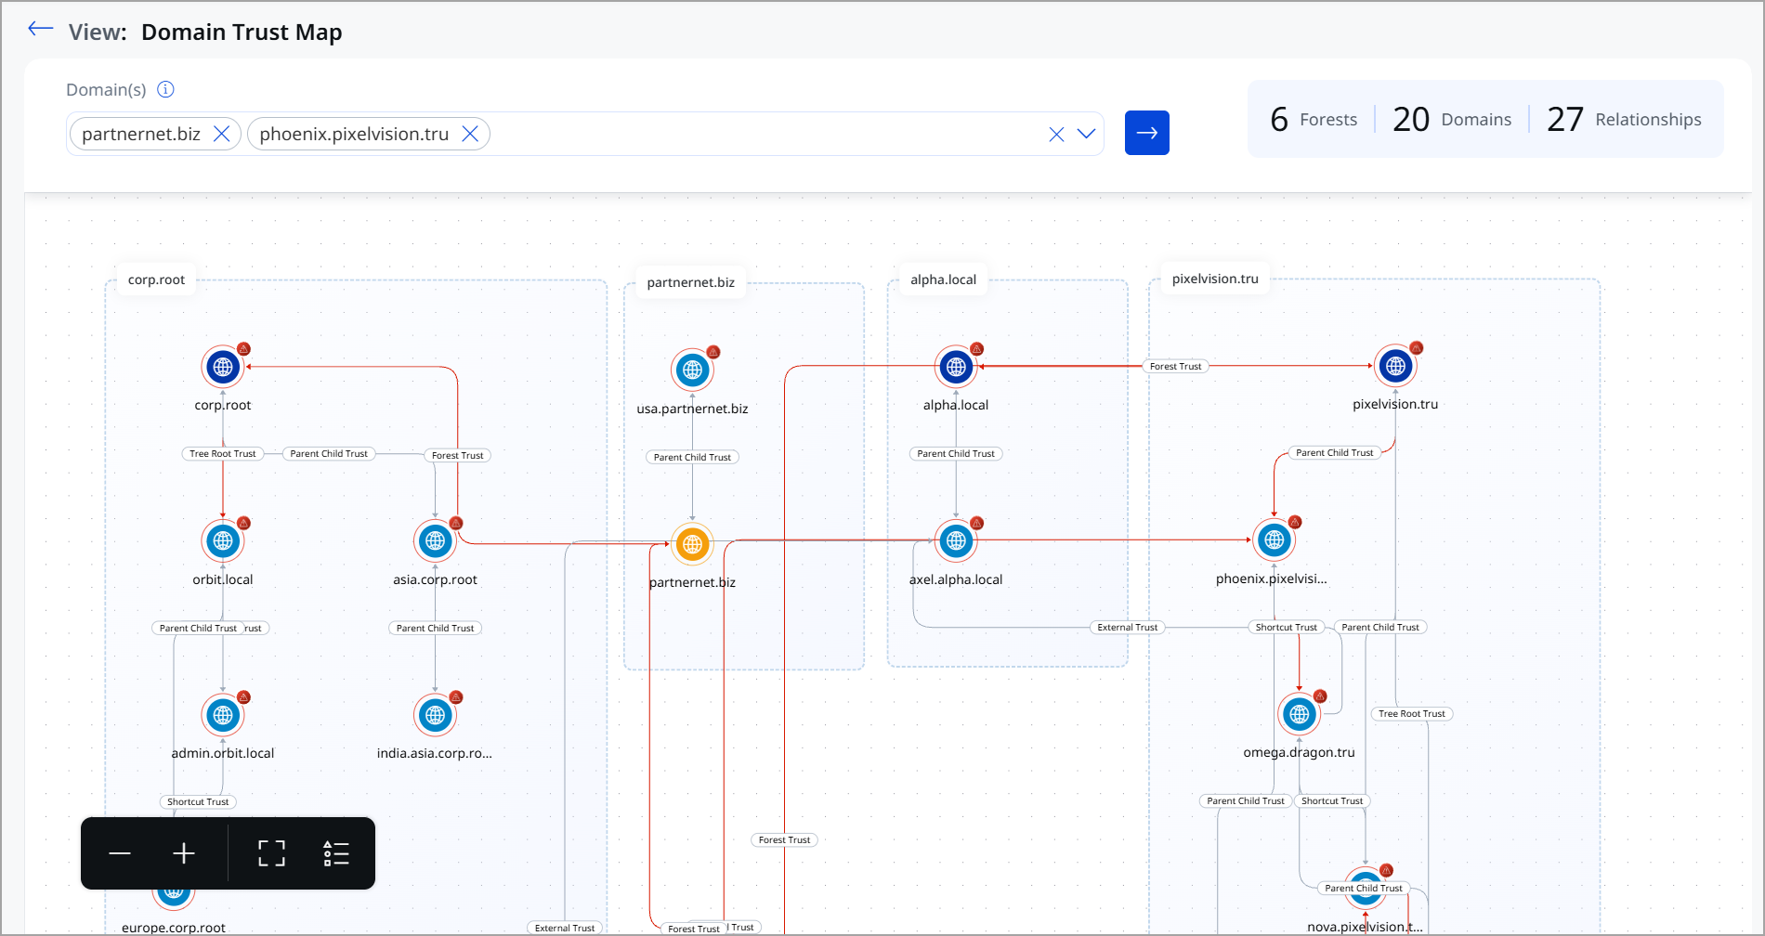Remove the phoenix.pixelvision.tru domain chip
Viewport: 1765px width, 936px height.
pyautogui.click(x=470, y=134)
